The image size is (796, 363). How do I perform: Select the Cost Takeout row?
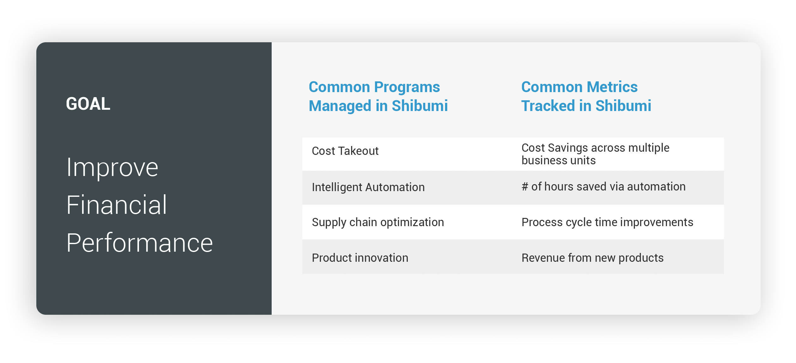point(513,154)
